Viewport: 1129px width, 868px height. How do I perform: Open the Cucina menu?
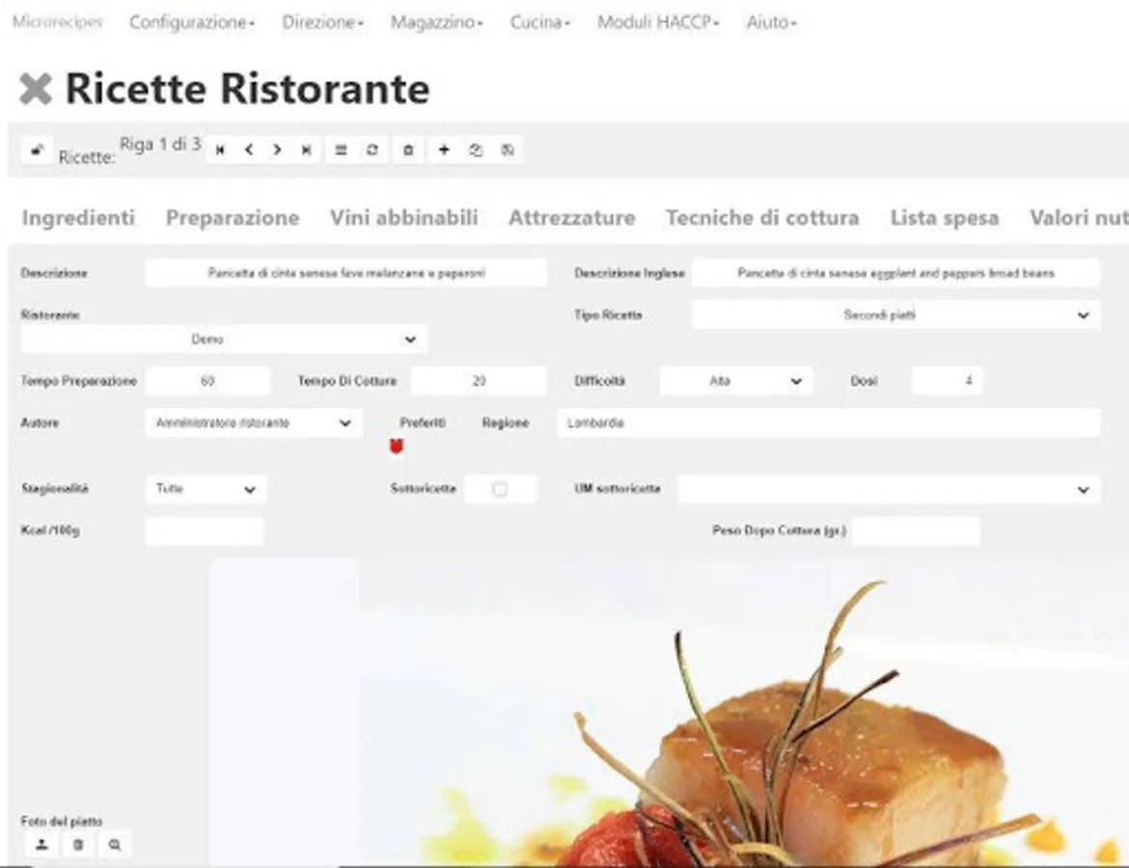point(540,22)
